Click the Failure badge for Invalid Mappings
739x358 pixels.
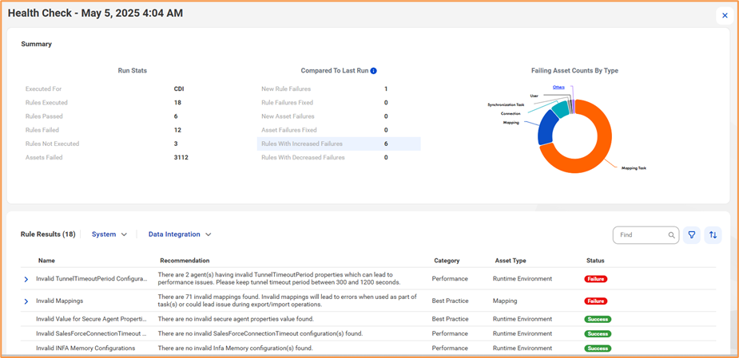click(596, 301)
